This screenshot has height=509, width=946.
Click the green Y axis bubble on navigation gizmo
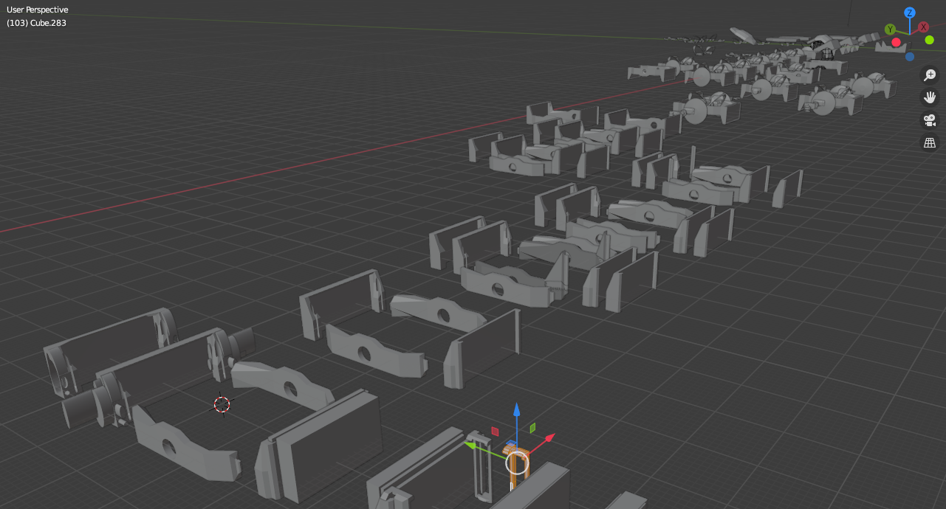(891, 30)
